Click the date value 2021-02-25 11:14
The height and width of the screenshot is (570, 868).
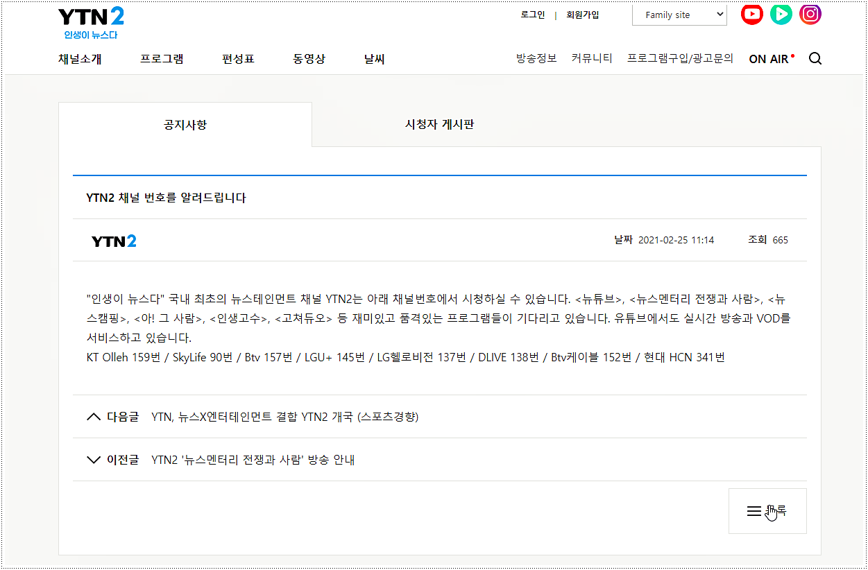pos(676,240)
